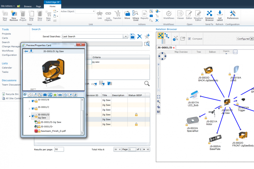Image resolution: width=254 pixels, height=169 pixels.
Task: Open the Projects link in Tools
Action: point(6,34)
